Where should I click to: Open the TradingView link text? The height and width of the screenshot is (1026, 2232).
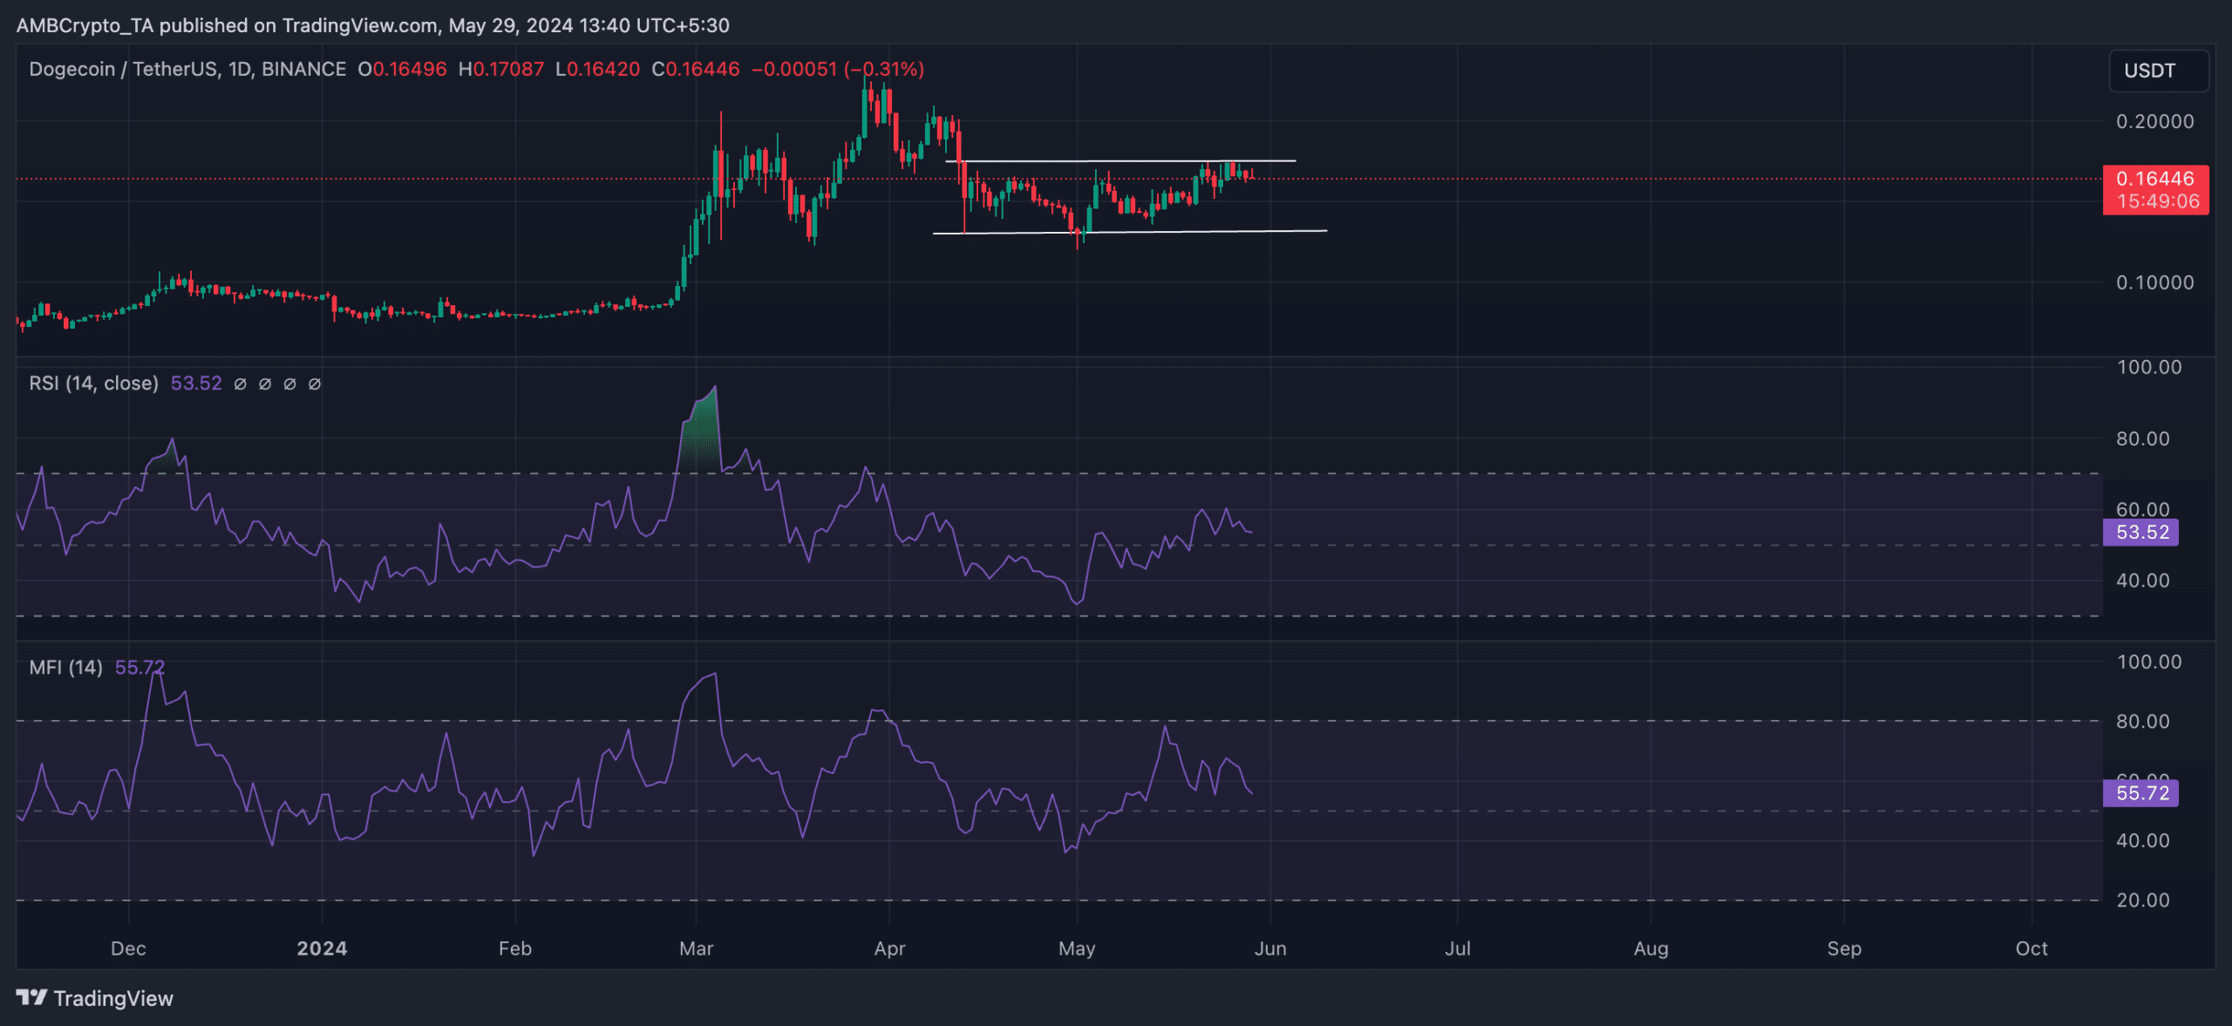[x=113, y=998]
